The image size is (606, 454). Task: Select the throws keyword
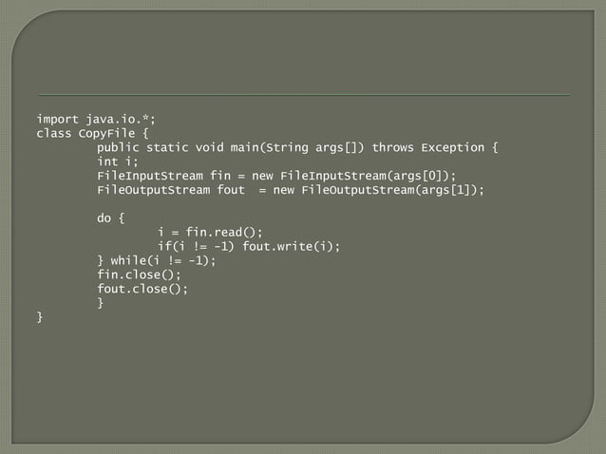tap(392, 147)
